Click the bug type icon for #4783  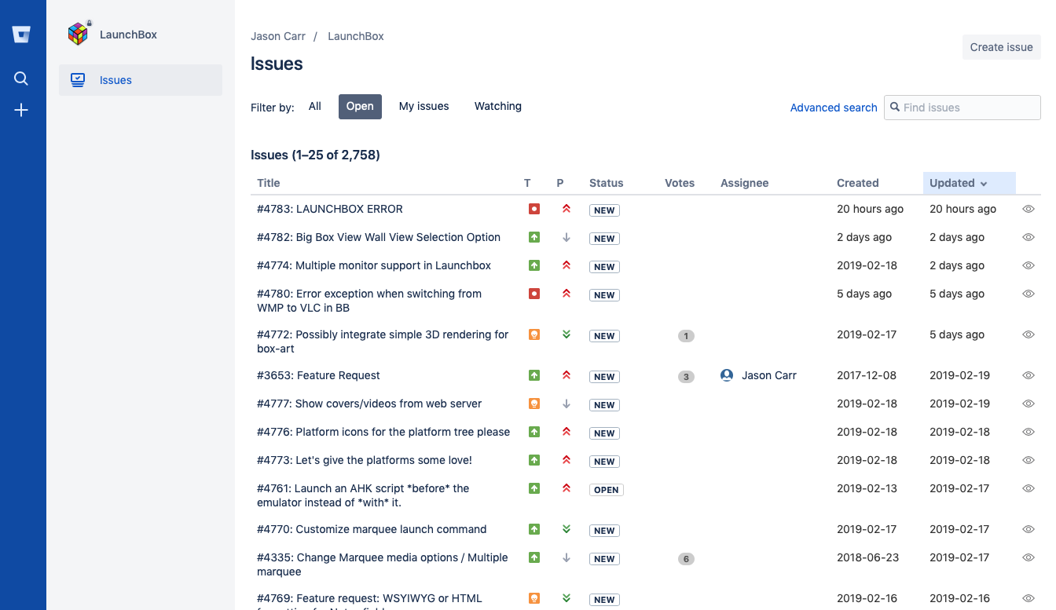coord(534,209)
